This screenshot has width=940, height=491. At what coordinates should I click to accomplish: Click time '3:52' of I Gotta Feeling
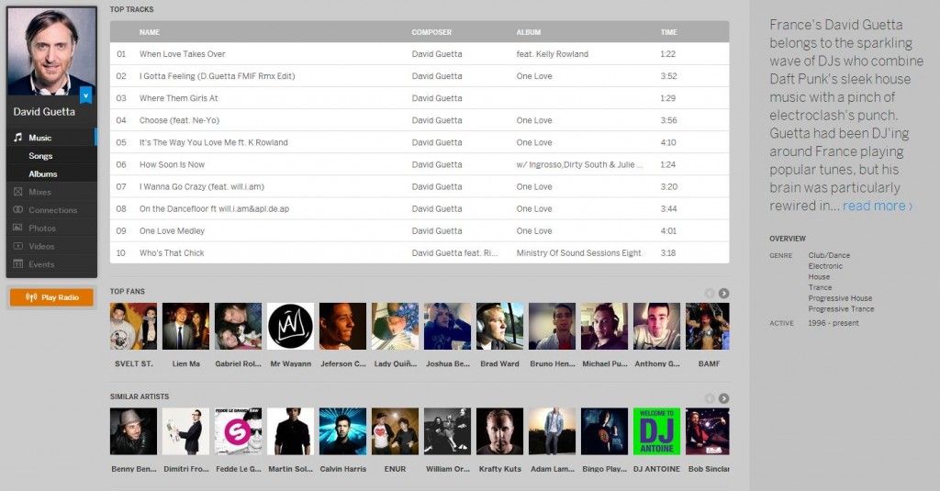pos(668,76)
